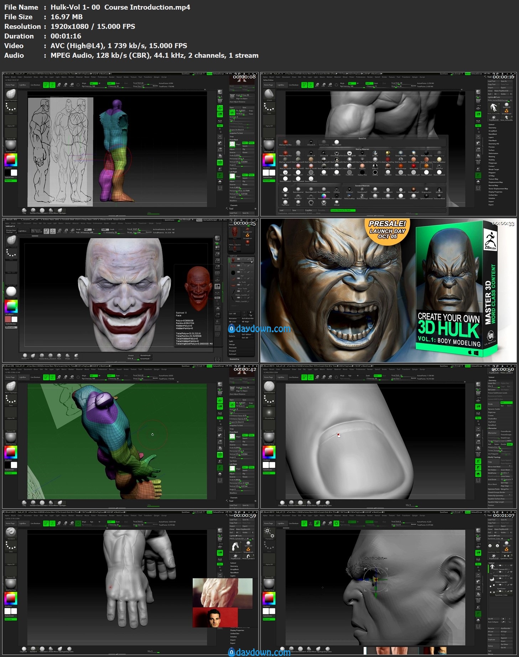Image resolution: width=519 pixels, height=657 pixels.
Task: Choose the NormalRGBMat standard material
Action: (x=324, y=196)
